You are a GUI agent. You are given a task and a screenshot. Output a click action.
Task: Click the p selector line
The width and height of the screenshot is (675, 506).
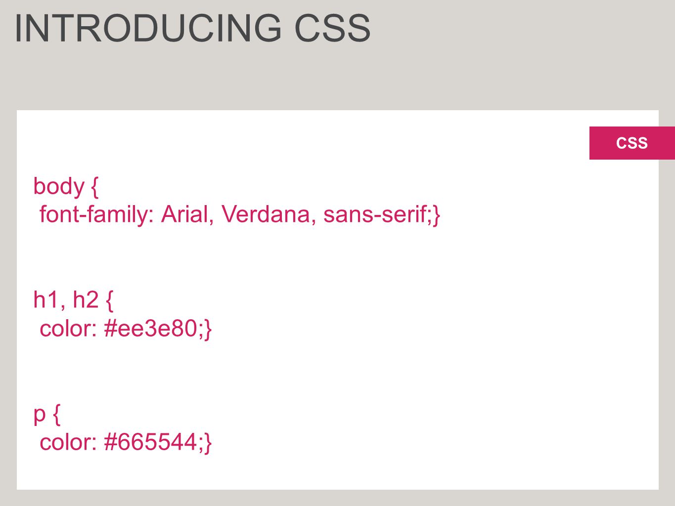click(x=47, y=414)
